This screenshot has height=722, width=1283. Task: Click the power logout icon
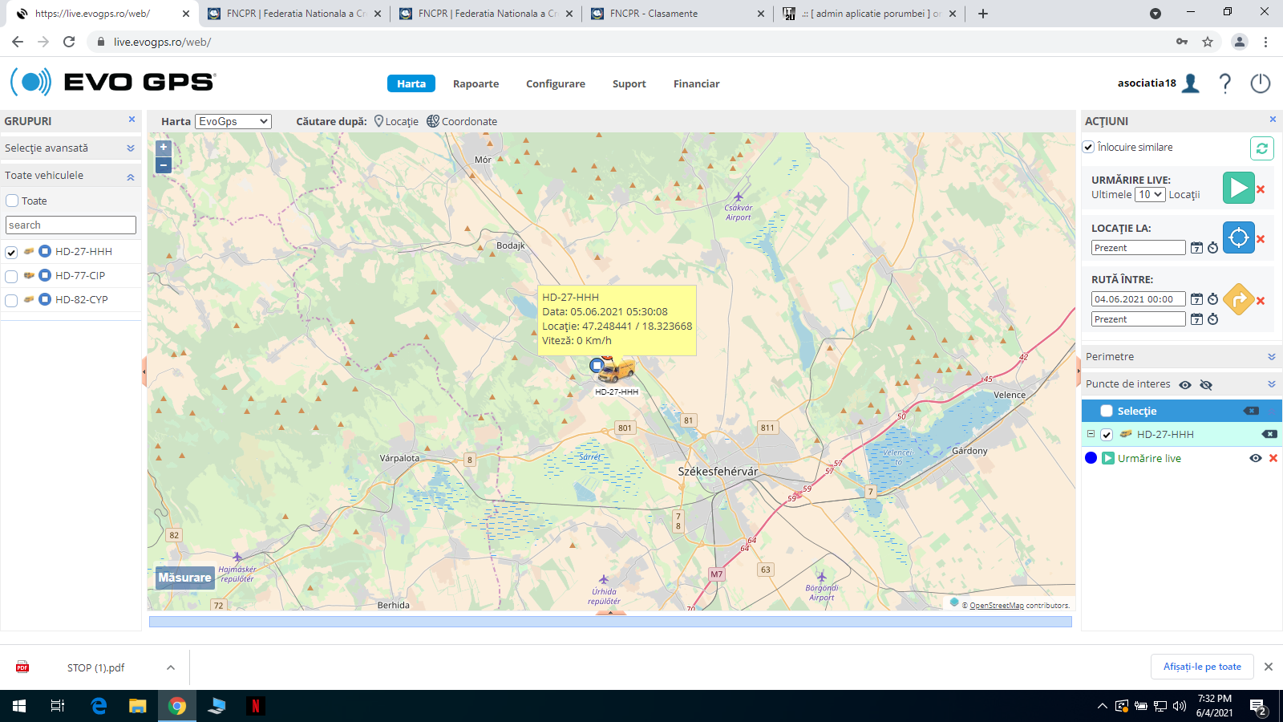click(1260, 83)
